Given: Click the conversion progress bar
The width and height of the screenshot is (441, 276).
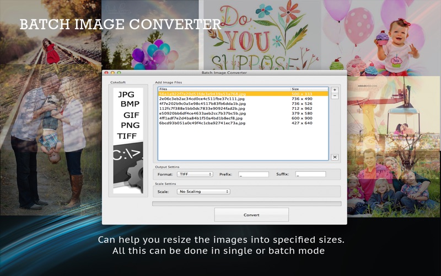Looking at the screenshot, I should pyautogui.click(x=246, y=204).
